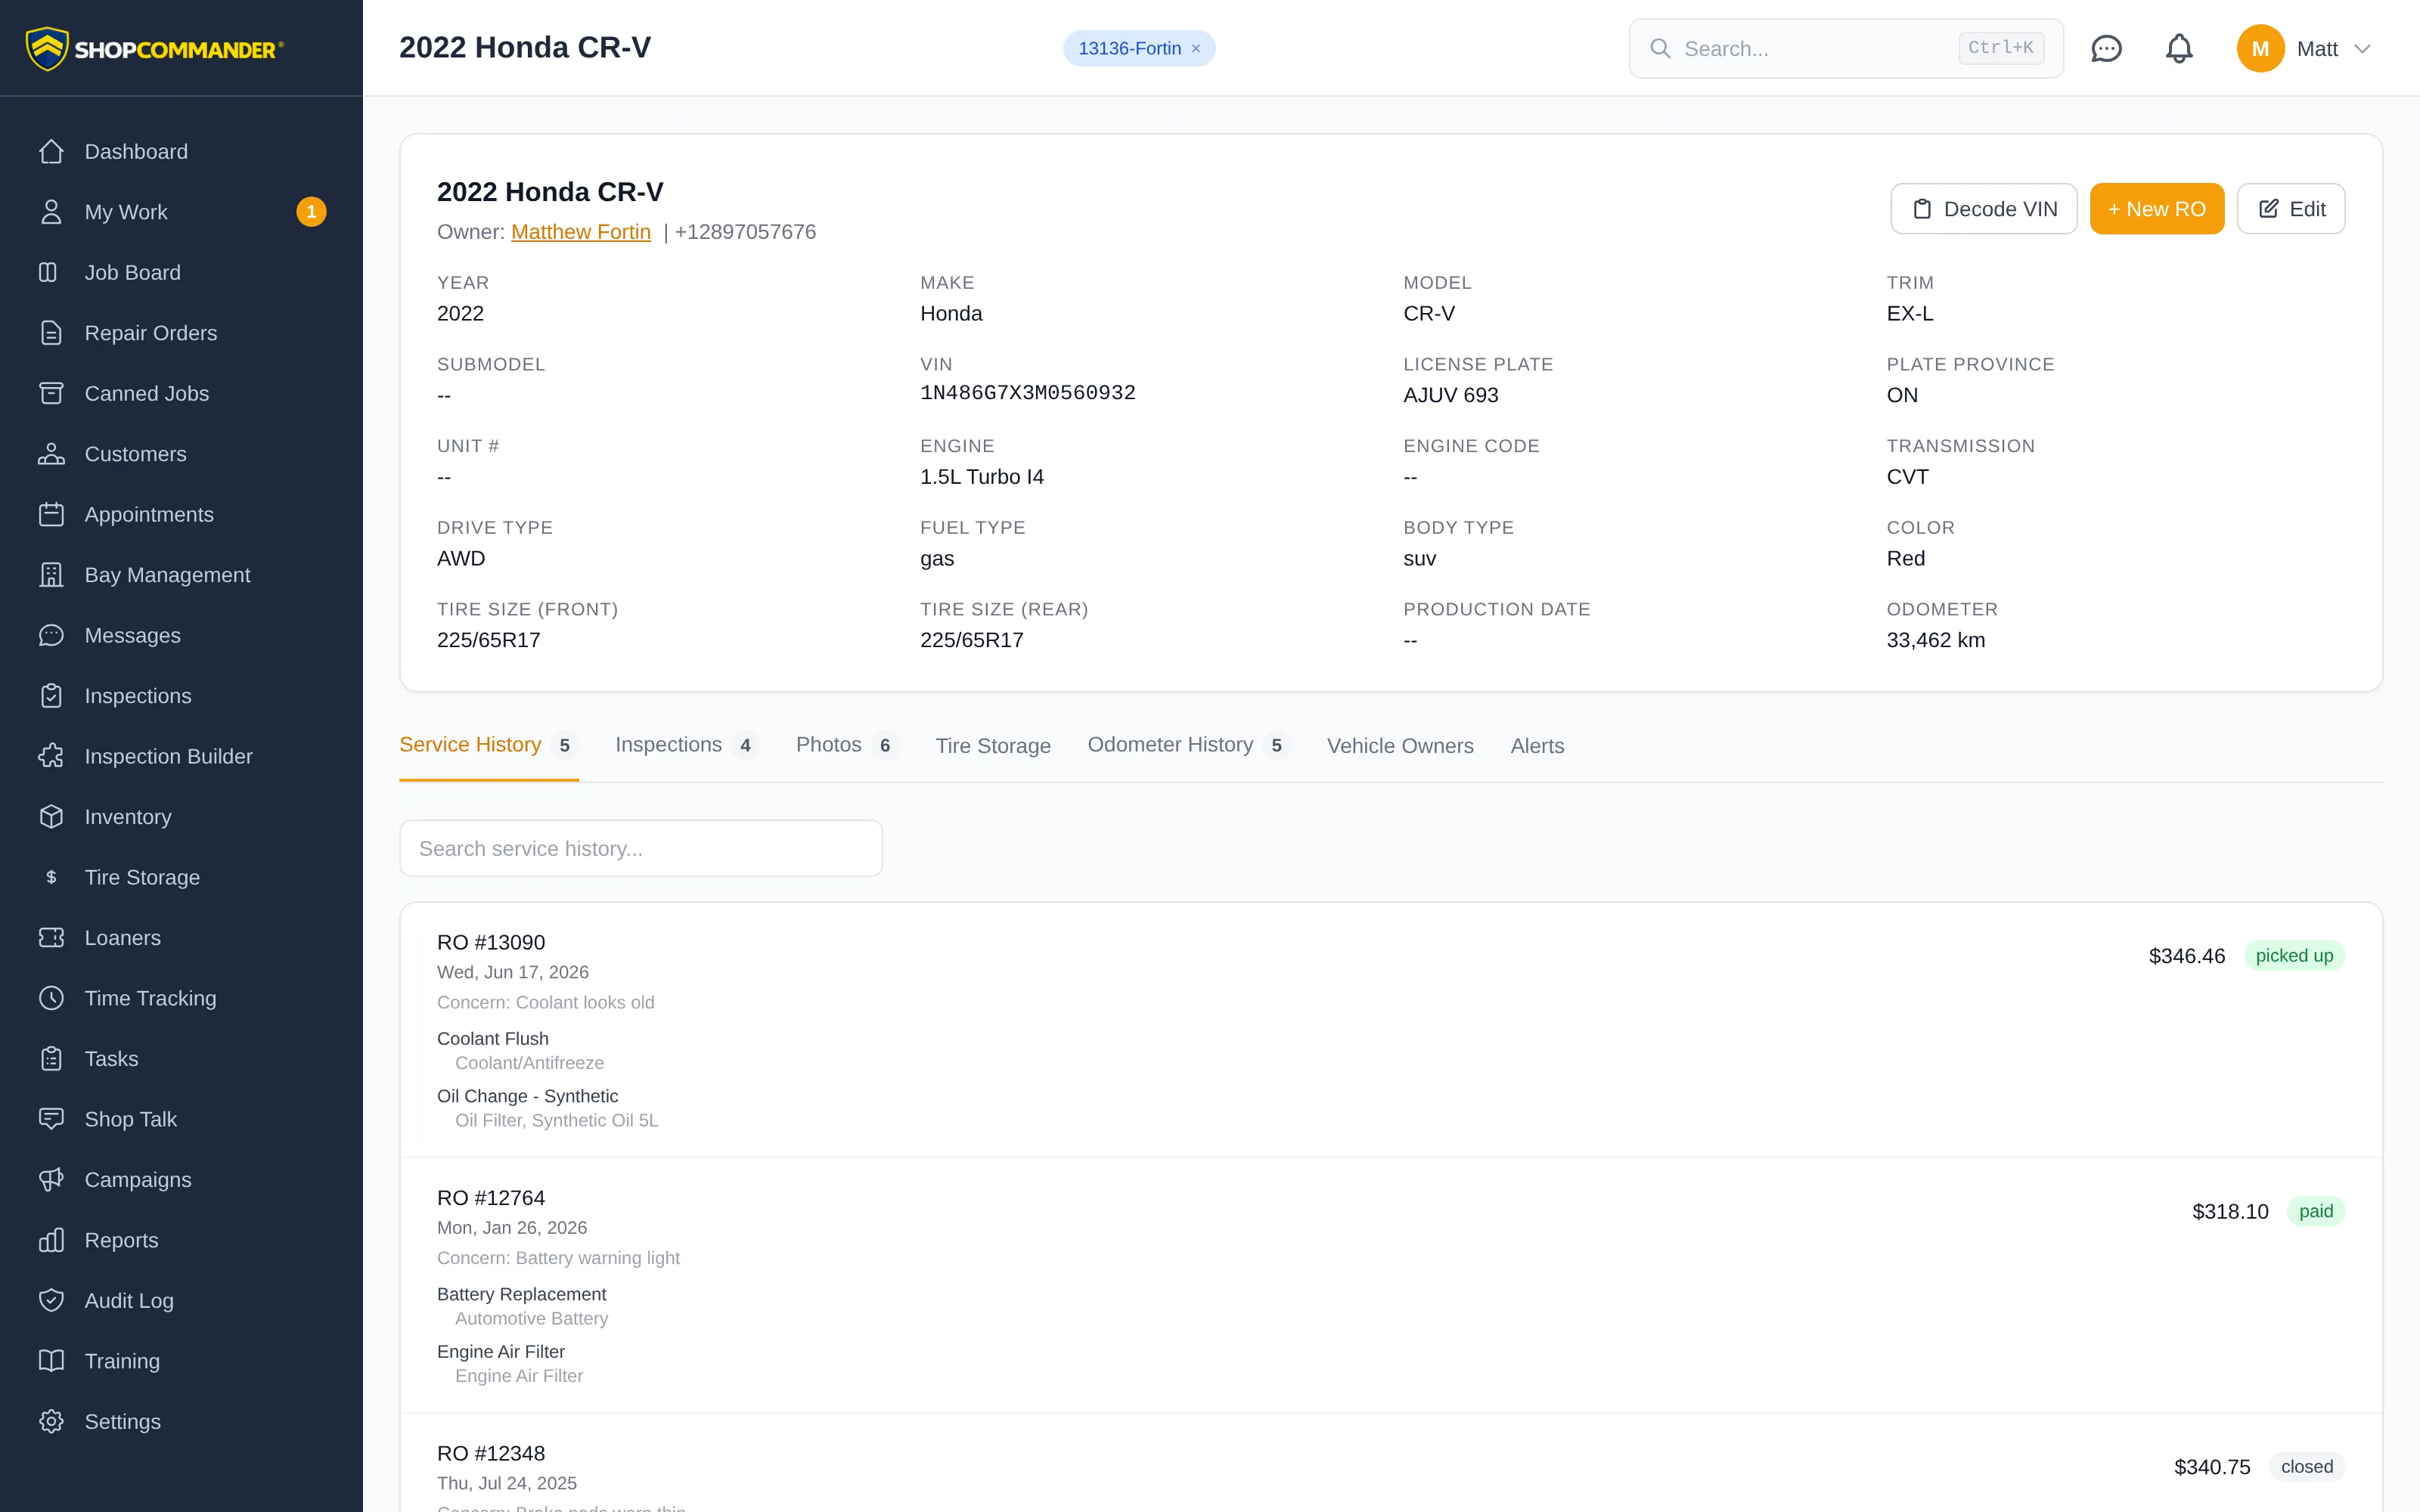The width and height of the screenshot is (2420, 1512).
Task: Click the $318.10 total amount
Action: click(2230, 1212)
